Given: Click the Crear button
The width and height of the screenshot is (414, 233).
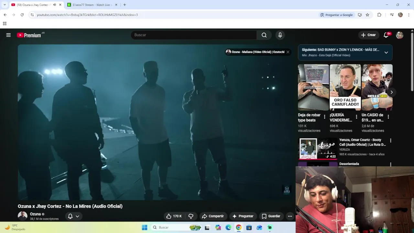Looking at the screenshot, I should [368, 35].
